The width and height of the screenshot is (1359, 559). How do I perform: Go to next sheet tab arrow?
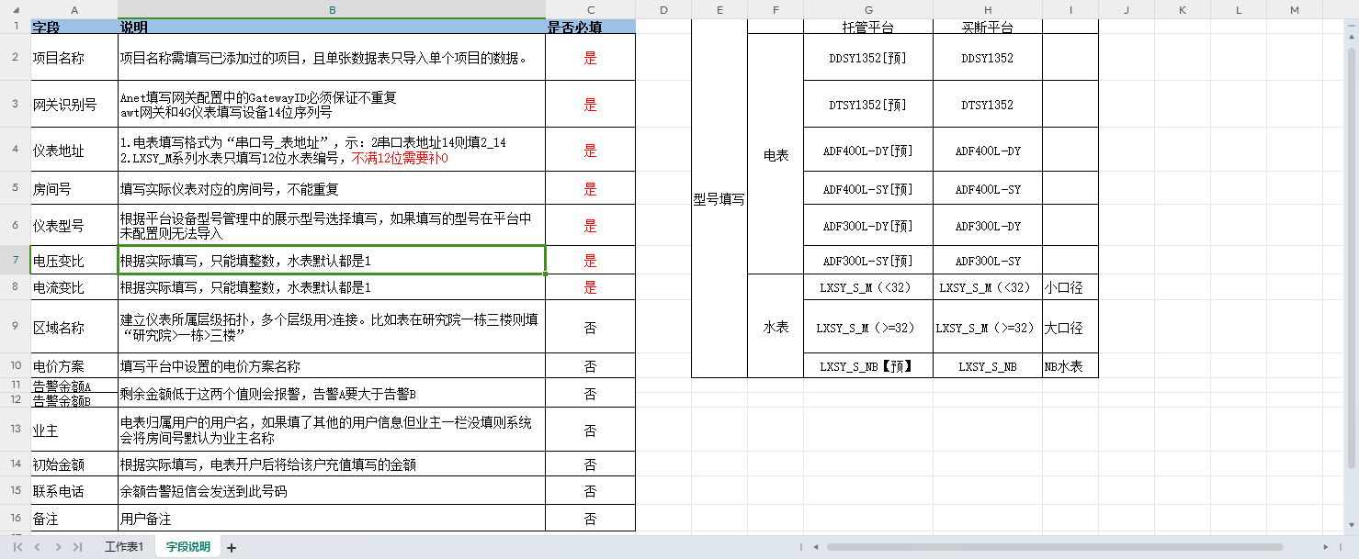[x=58, y=547]
